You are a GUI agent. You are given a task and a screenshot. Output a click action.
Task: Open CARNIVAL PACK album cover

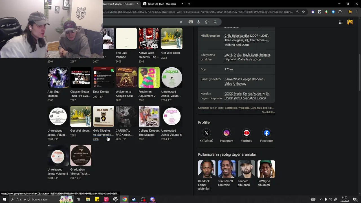(126, 116)
